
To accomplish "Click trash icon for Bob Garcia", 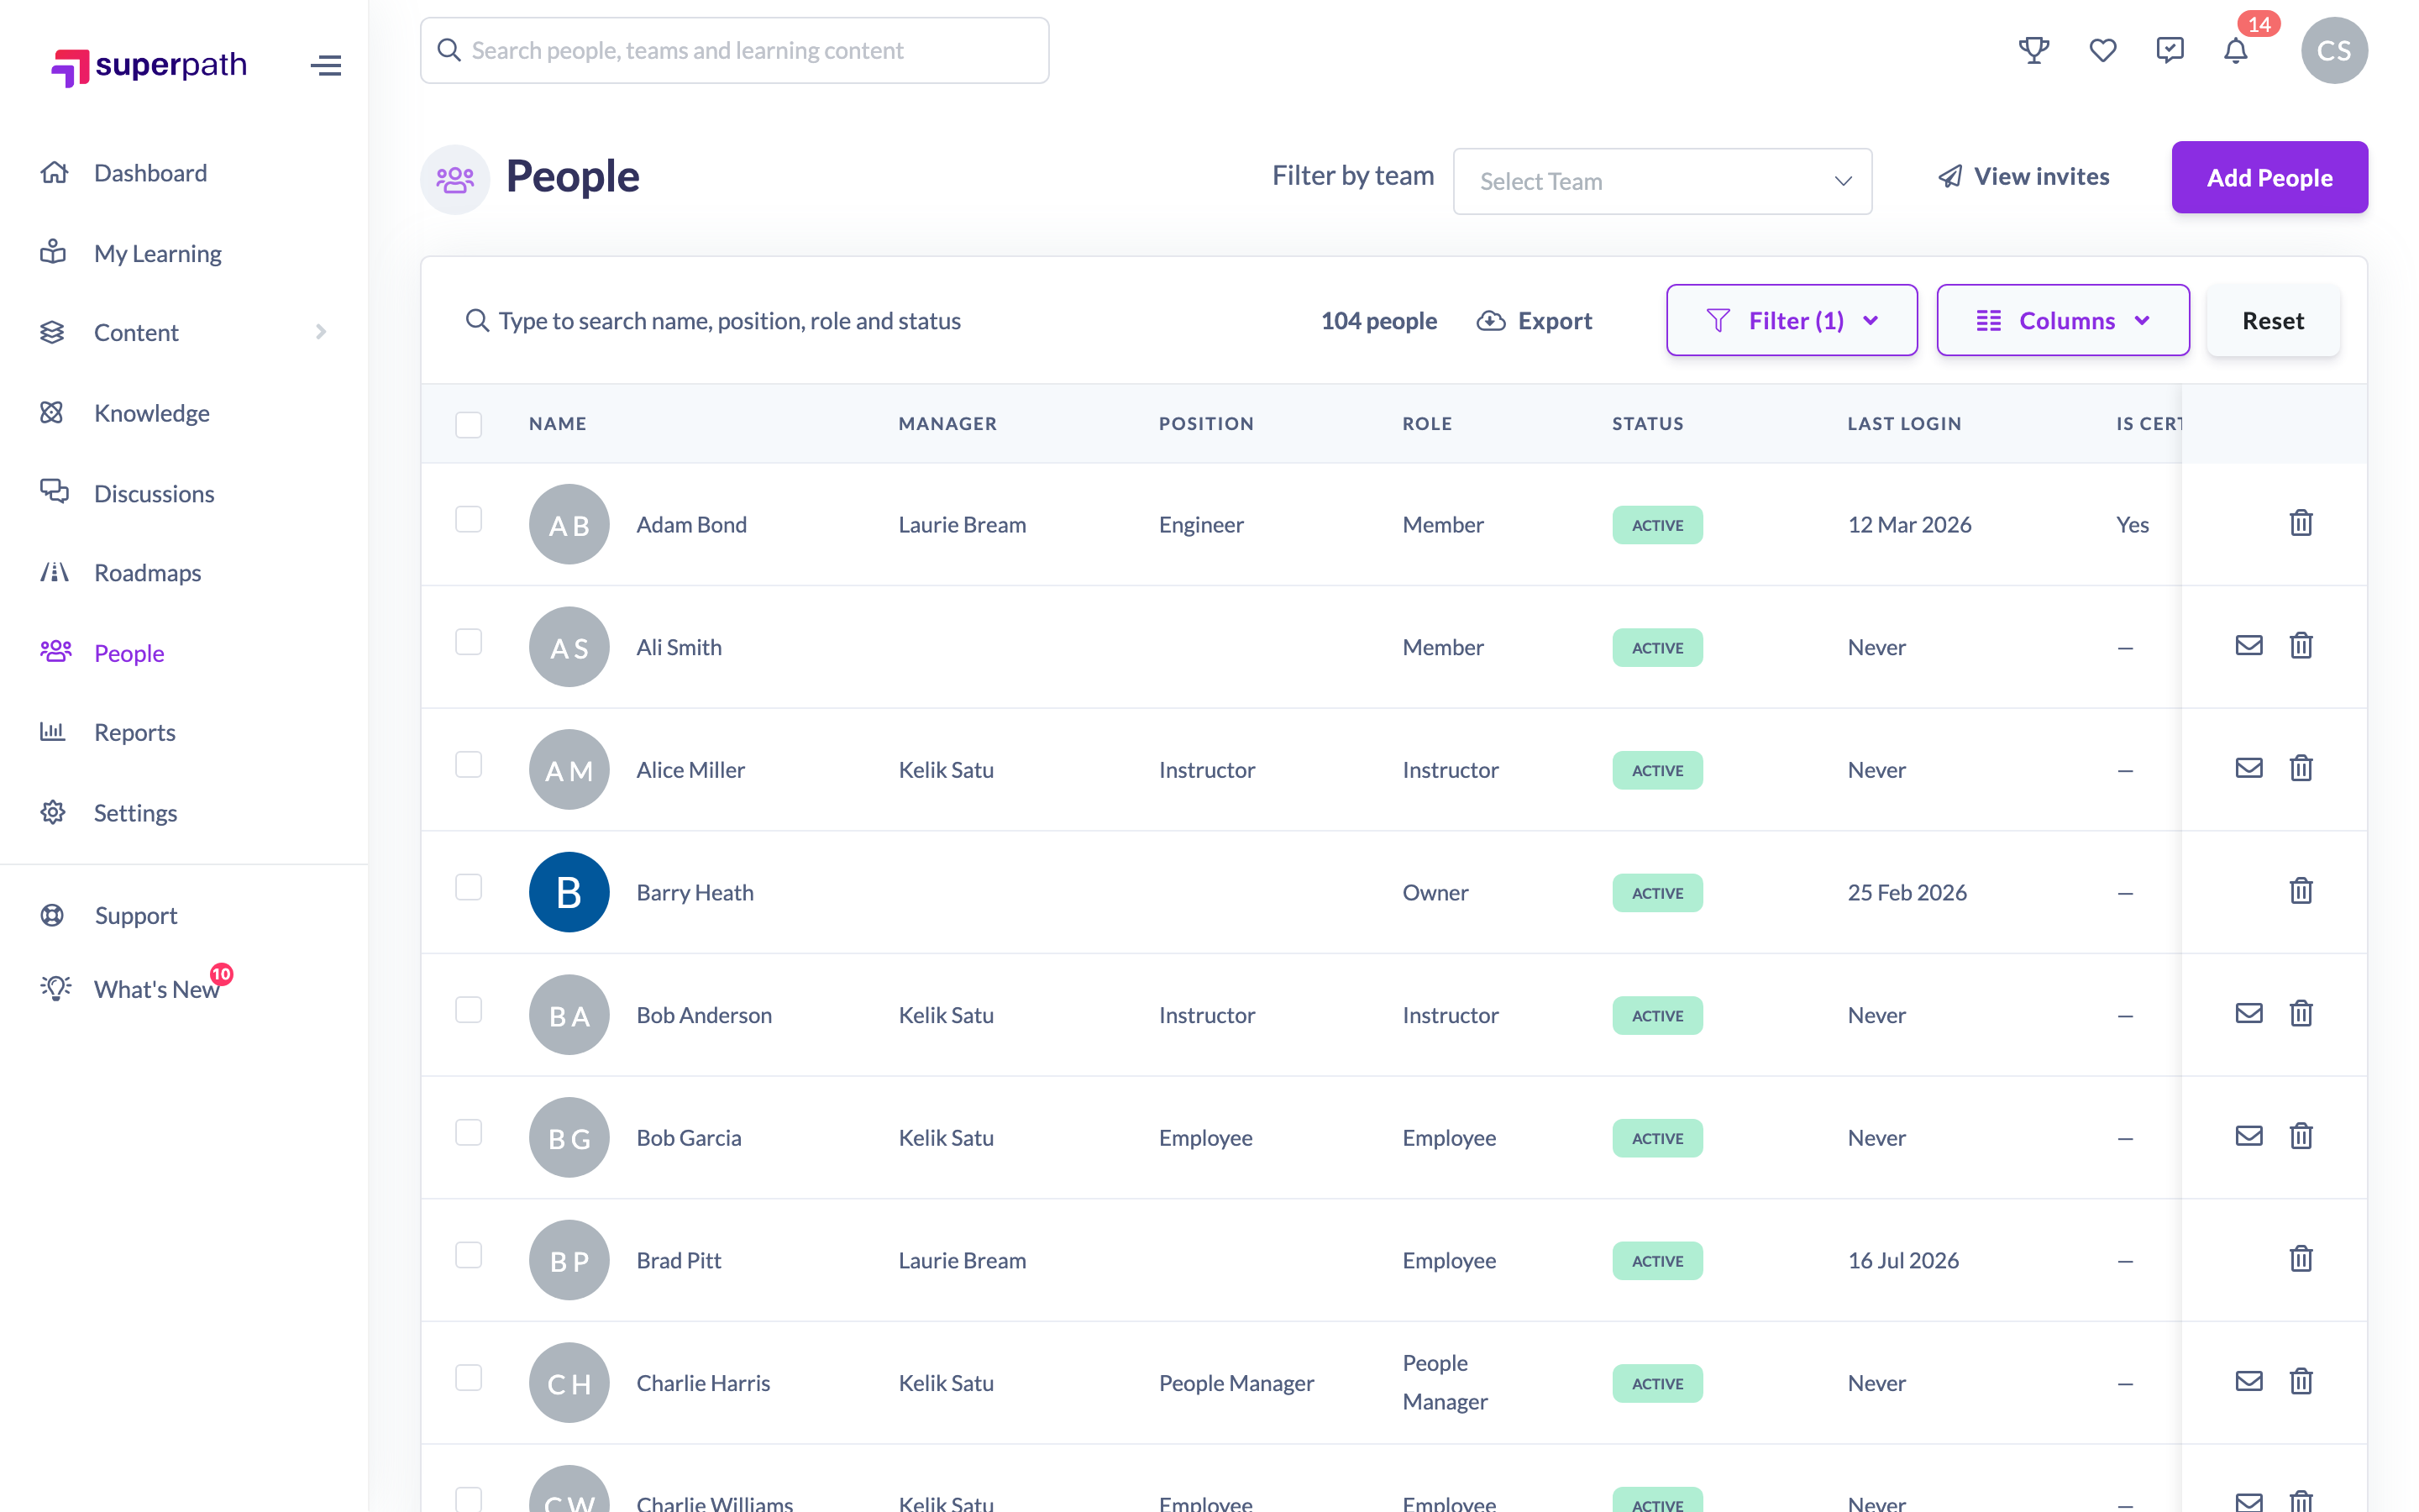I will pyautogui.click(x=2301, y=1136).
